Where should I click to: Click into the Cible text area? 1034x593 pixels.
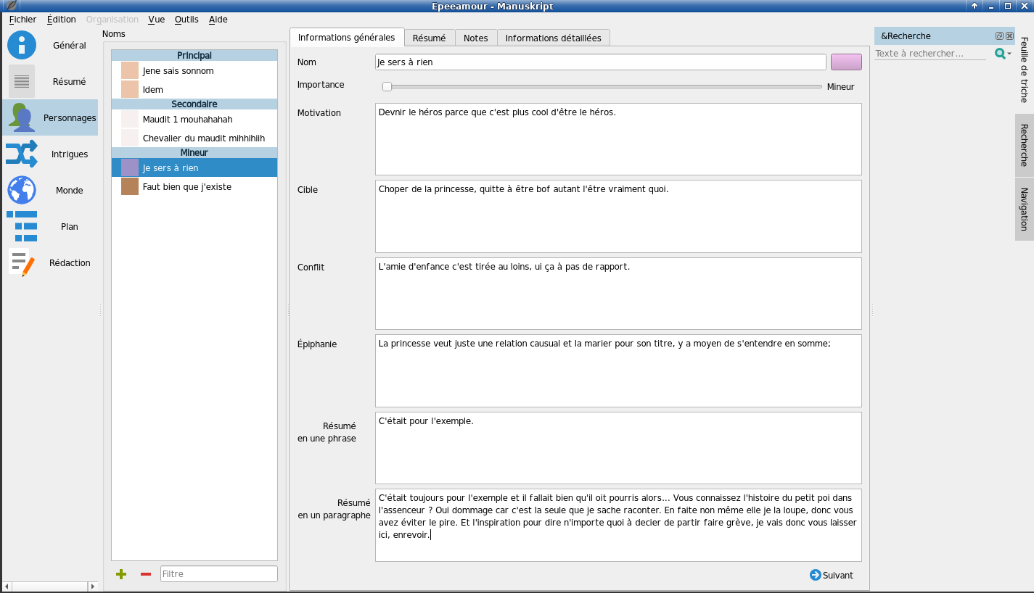tap(618, 216)
